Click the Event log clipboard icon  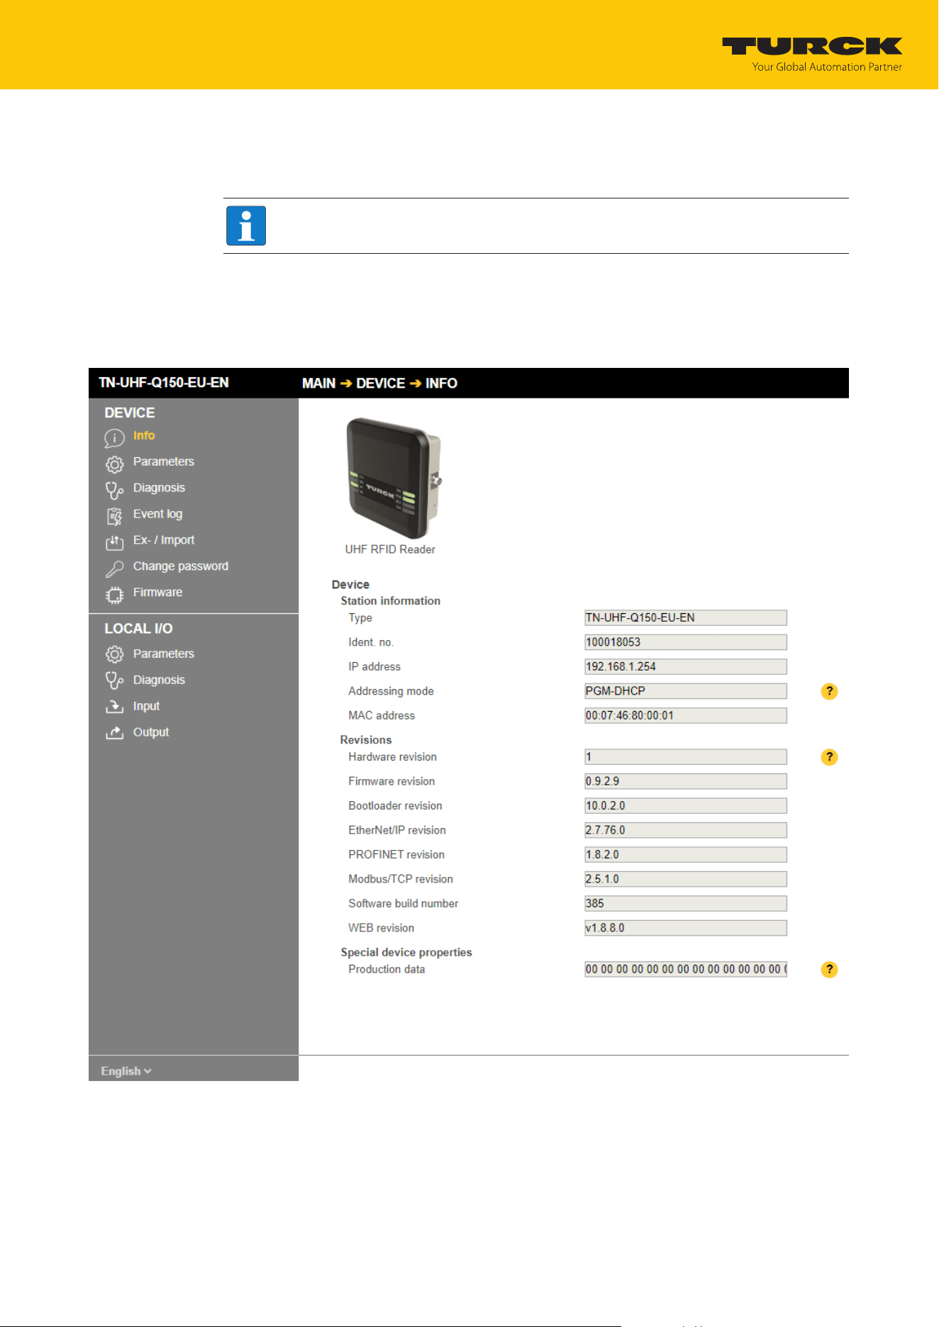tap(114, 516)
